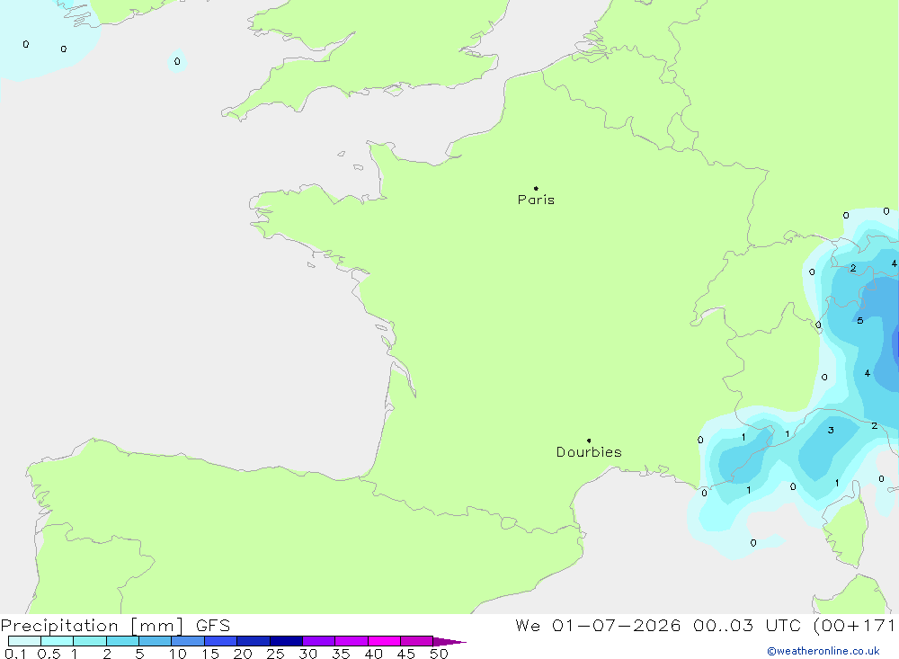Select the black dot marker above Dourbies

point(589,441)
